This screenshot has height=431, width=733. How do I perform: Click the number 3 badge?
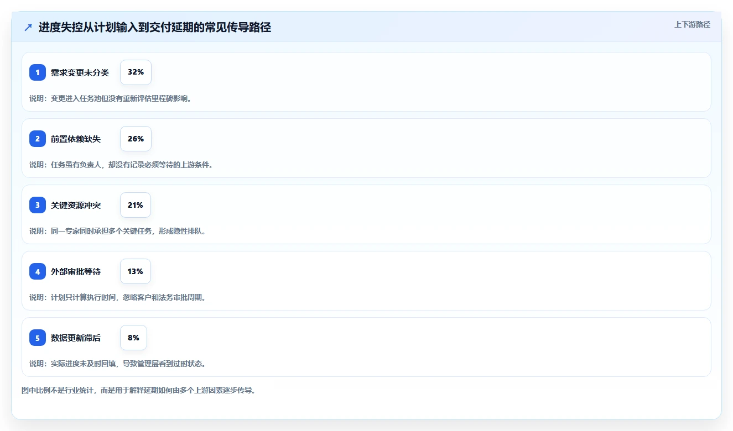pos(38,205)
